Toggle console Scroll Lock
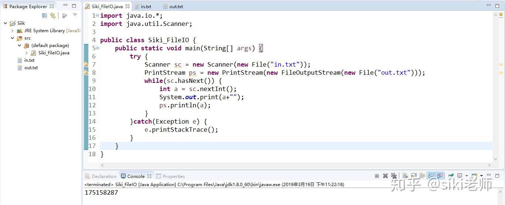Screen dimensions: 505x205 pos(414,176)
